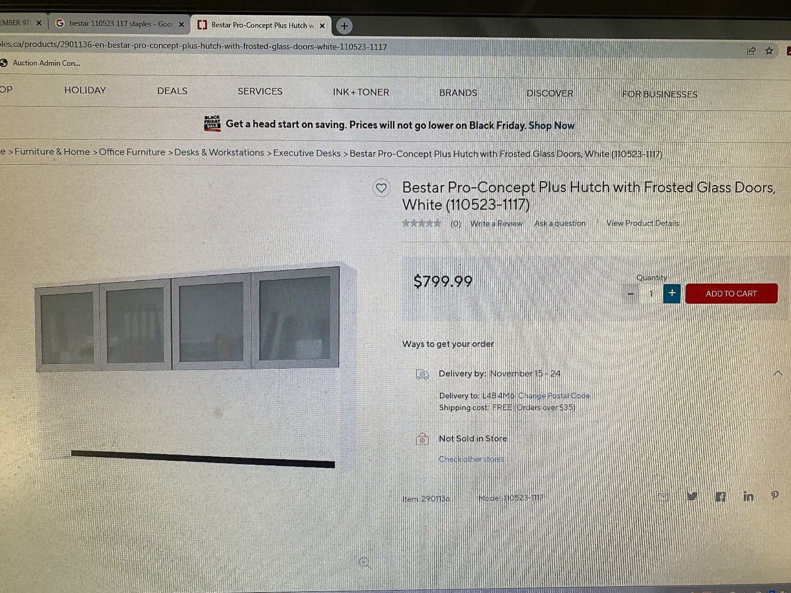Share product on Twitter
This screenshot has height=593, width=791.
(692, 496)
